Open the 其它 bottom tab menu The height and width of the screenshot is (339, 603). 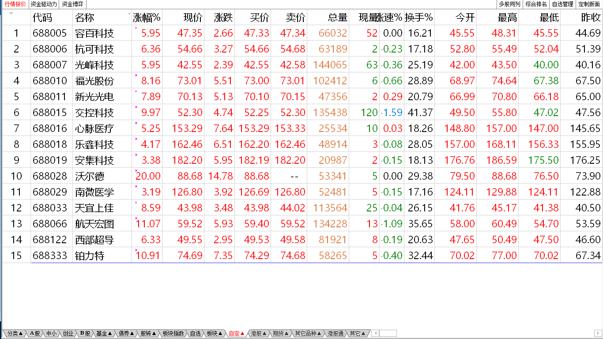click(358, 333)
